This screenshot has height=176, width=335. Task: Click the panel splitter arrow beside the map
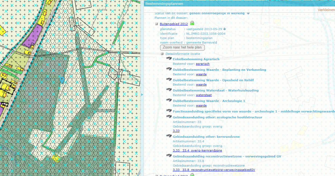point(142,94)
